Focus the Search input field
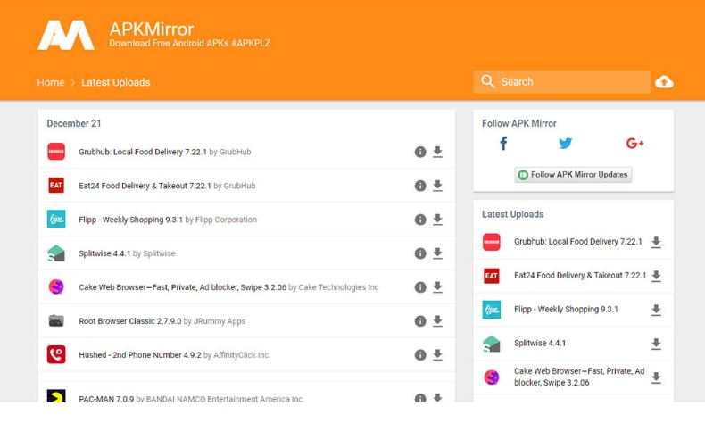Screen dimensions: 705x448 coord(571,82)
